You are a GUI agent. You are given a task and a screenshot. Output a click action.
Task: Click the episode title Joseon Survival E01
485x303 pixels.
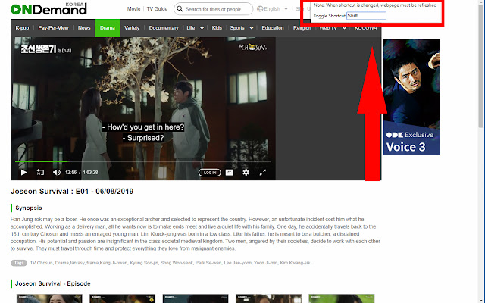[x=72, y=192]
